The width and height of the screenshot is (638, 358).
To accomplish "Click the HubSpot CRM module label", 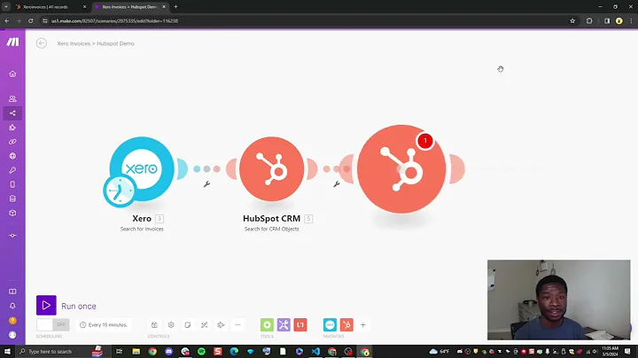I will 271,219.
